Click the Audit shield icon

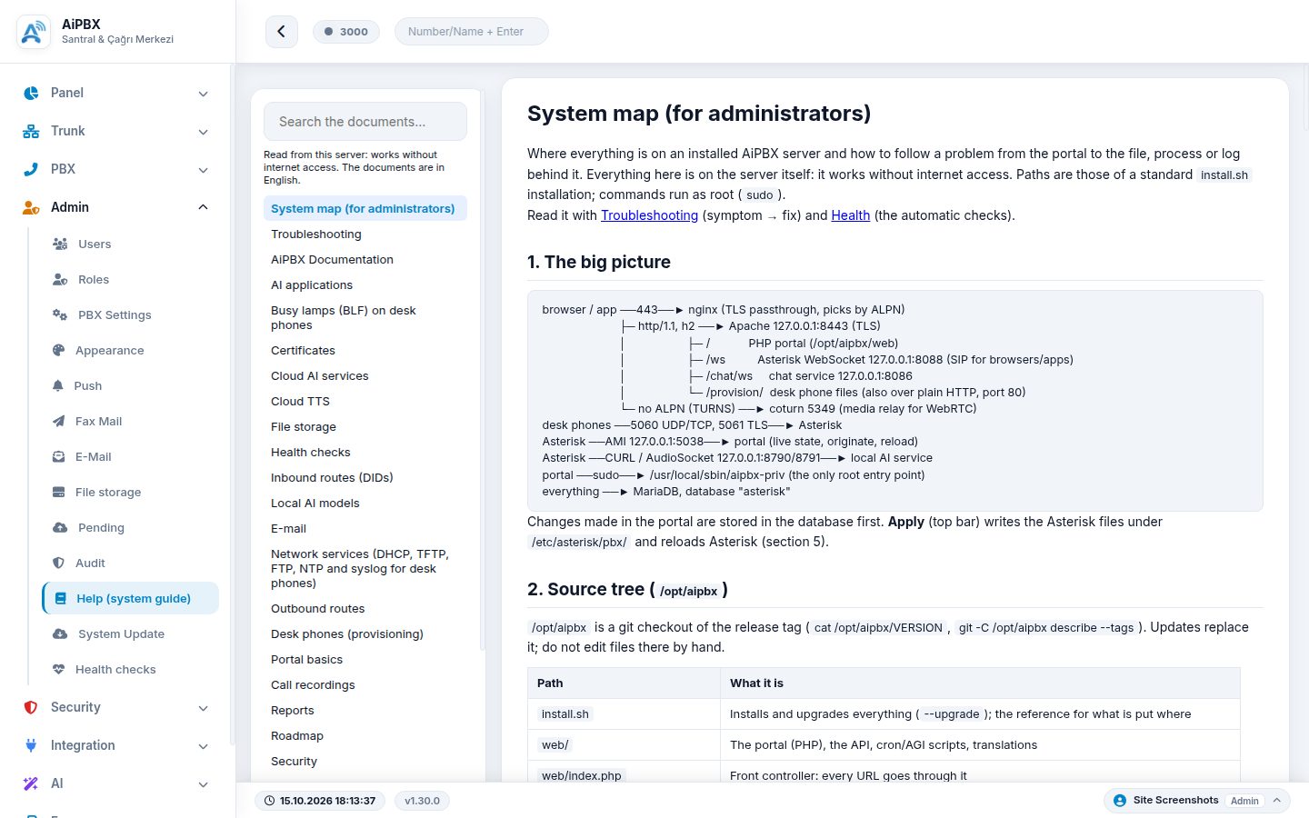59,563
